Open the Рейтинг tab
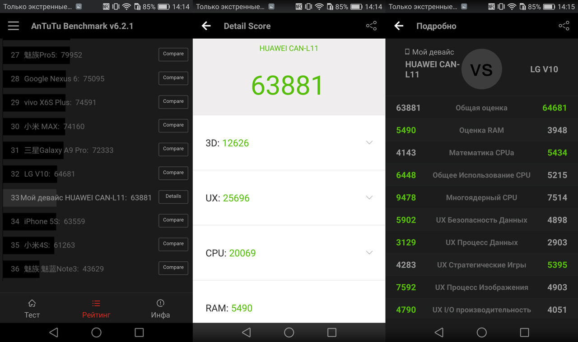This screenshot has height=342, width=578. click(96, 309)
